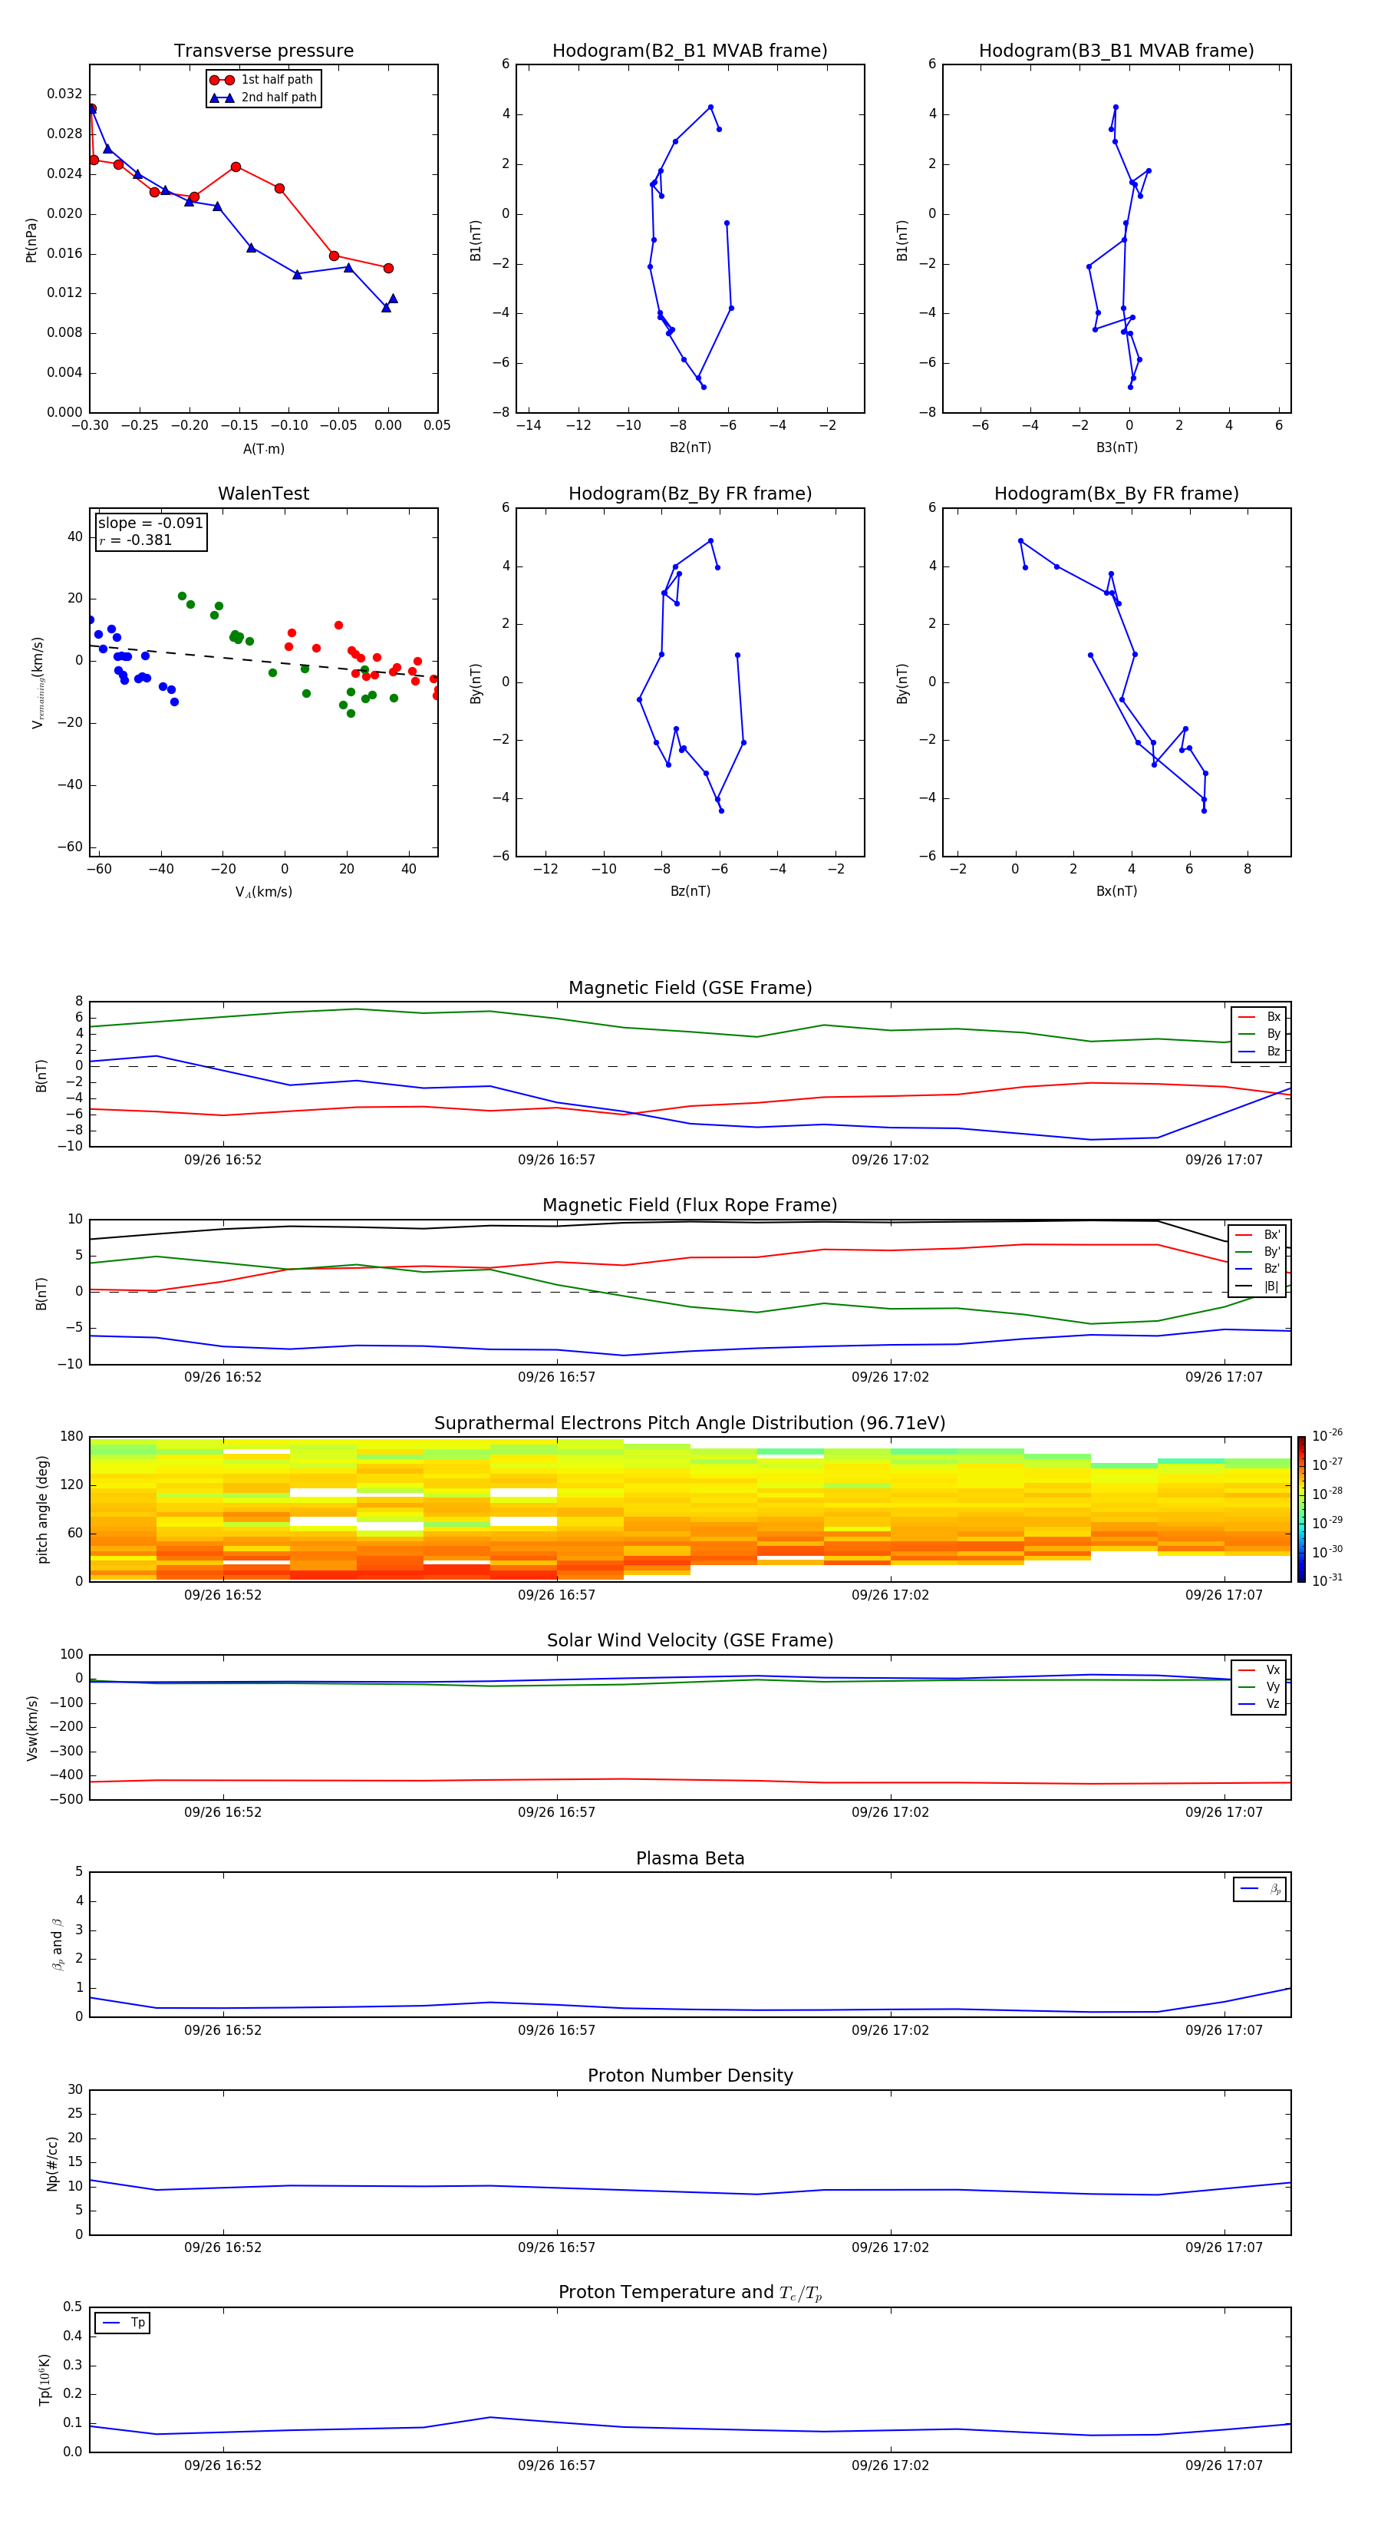Click the "Hodogram(B2_B1 MVAB frame)" title
Viewport: 1381px width, 2533px height.
point(690,51)
